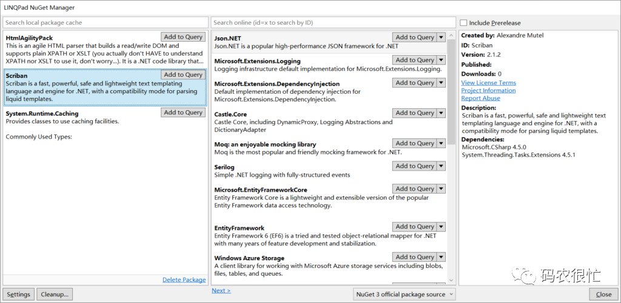Click Microsoft.CSharp 4.5.0 dependency
Viewport: 621px width, 303px height.
[494, 147]
